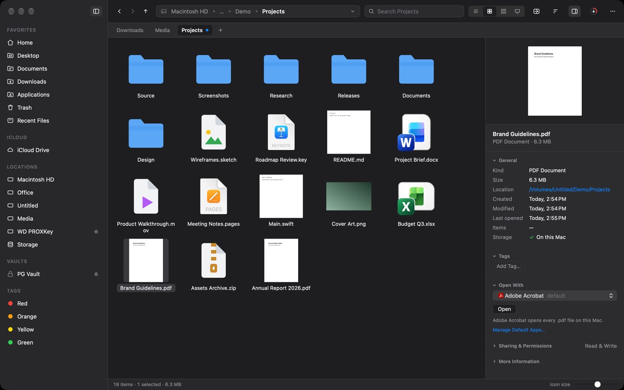Open Recent Files in sidebar
The image size is (624, 390).
click(x=53, y=121)
